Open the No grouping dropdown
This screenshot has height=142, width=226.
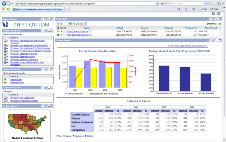(80, 24)
